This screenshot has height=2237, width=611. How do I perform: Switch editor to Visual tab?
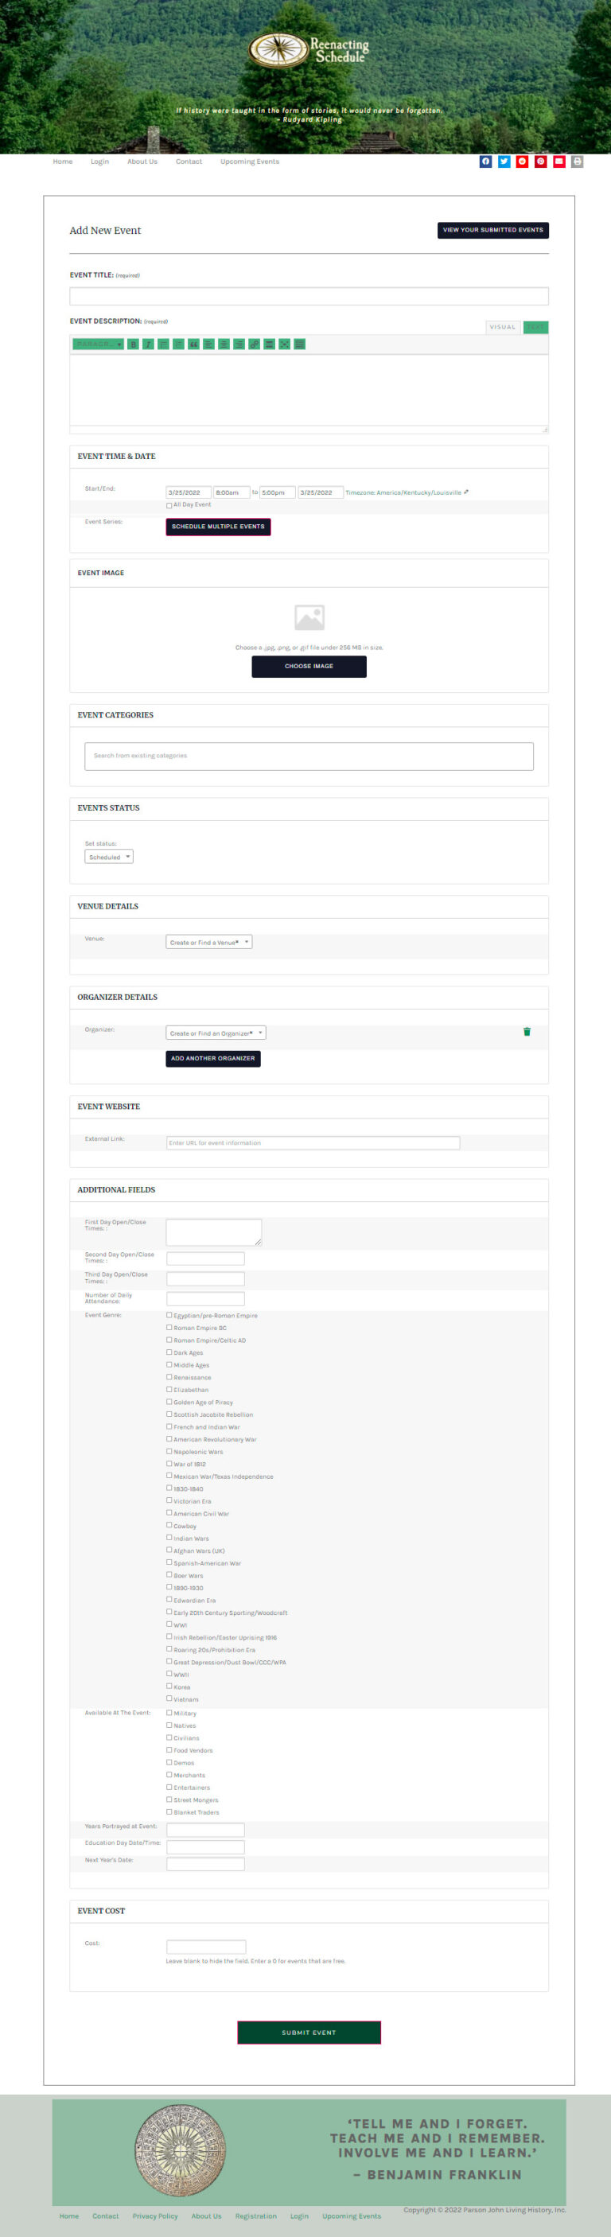(x=503, y=328)
